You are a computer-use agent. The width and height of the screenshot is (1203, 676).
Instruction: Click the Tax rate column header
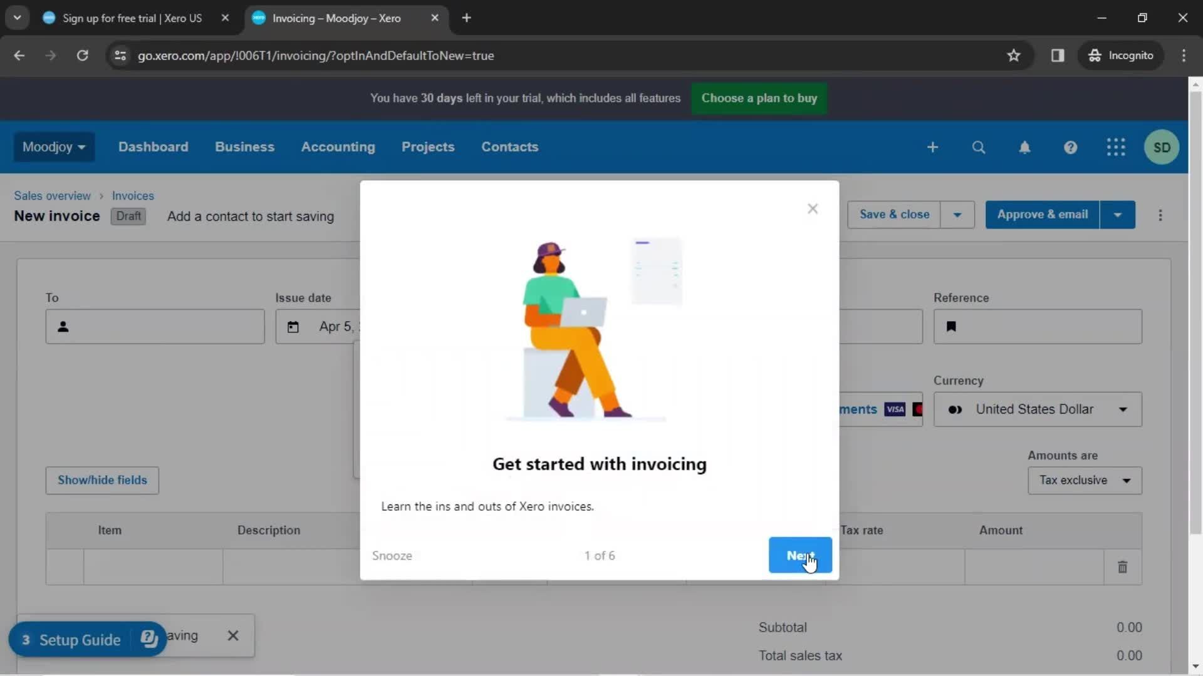(862, 531)
